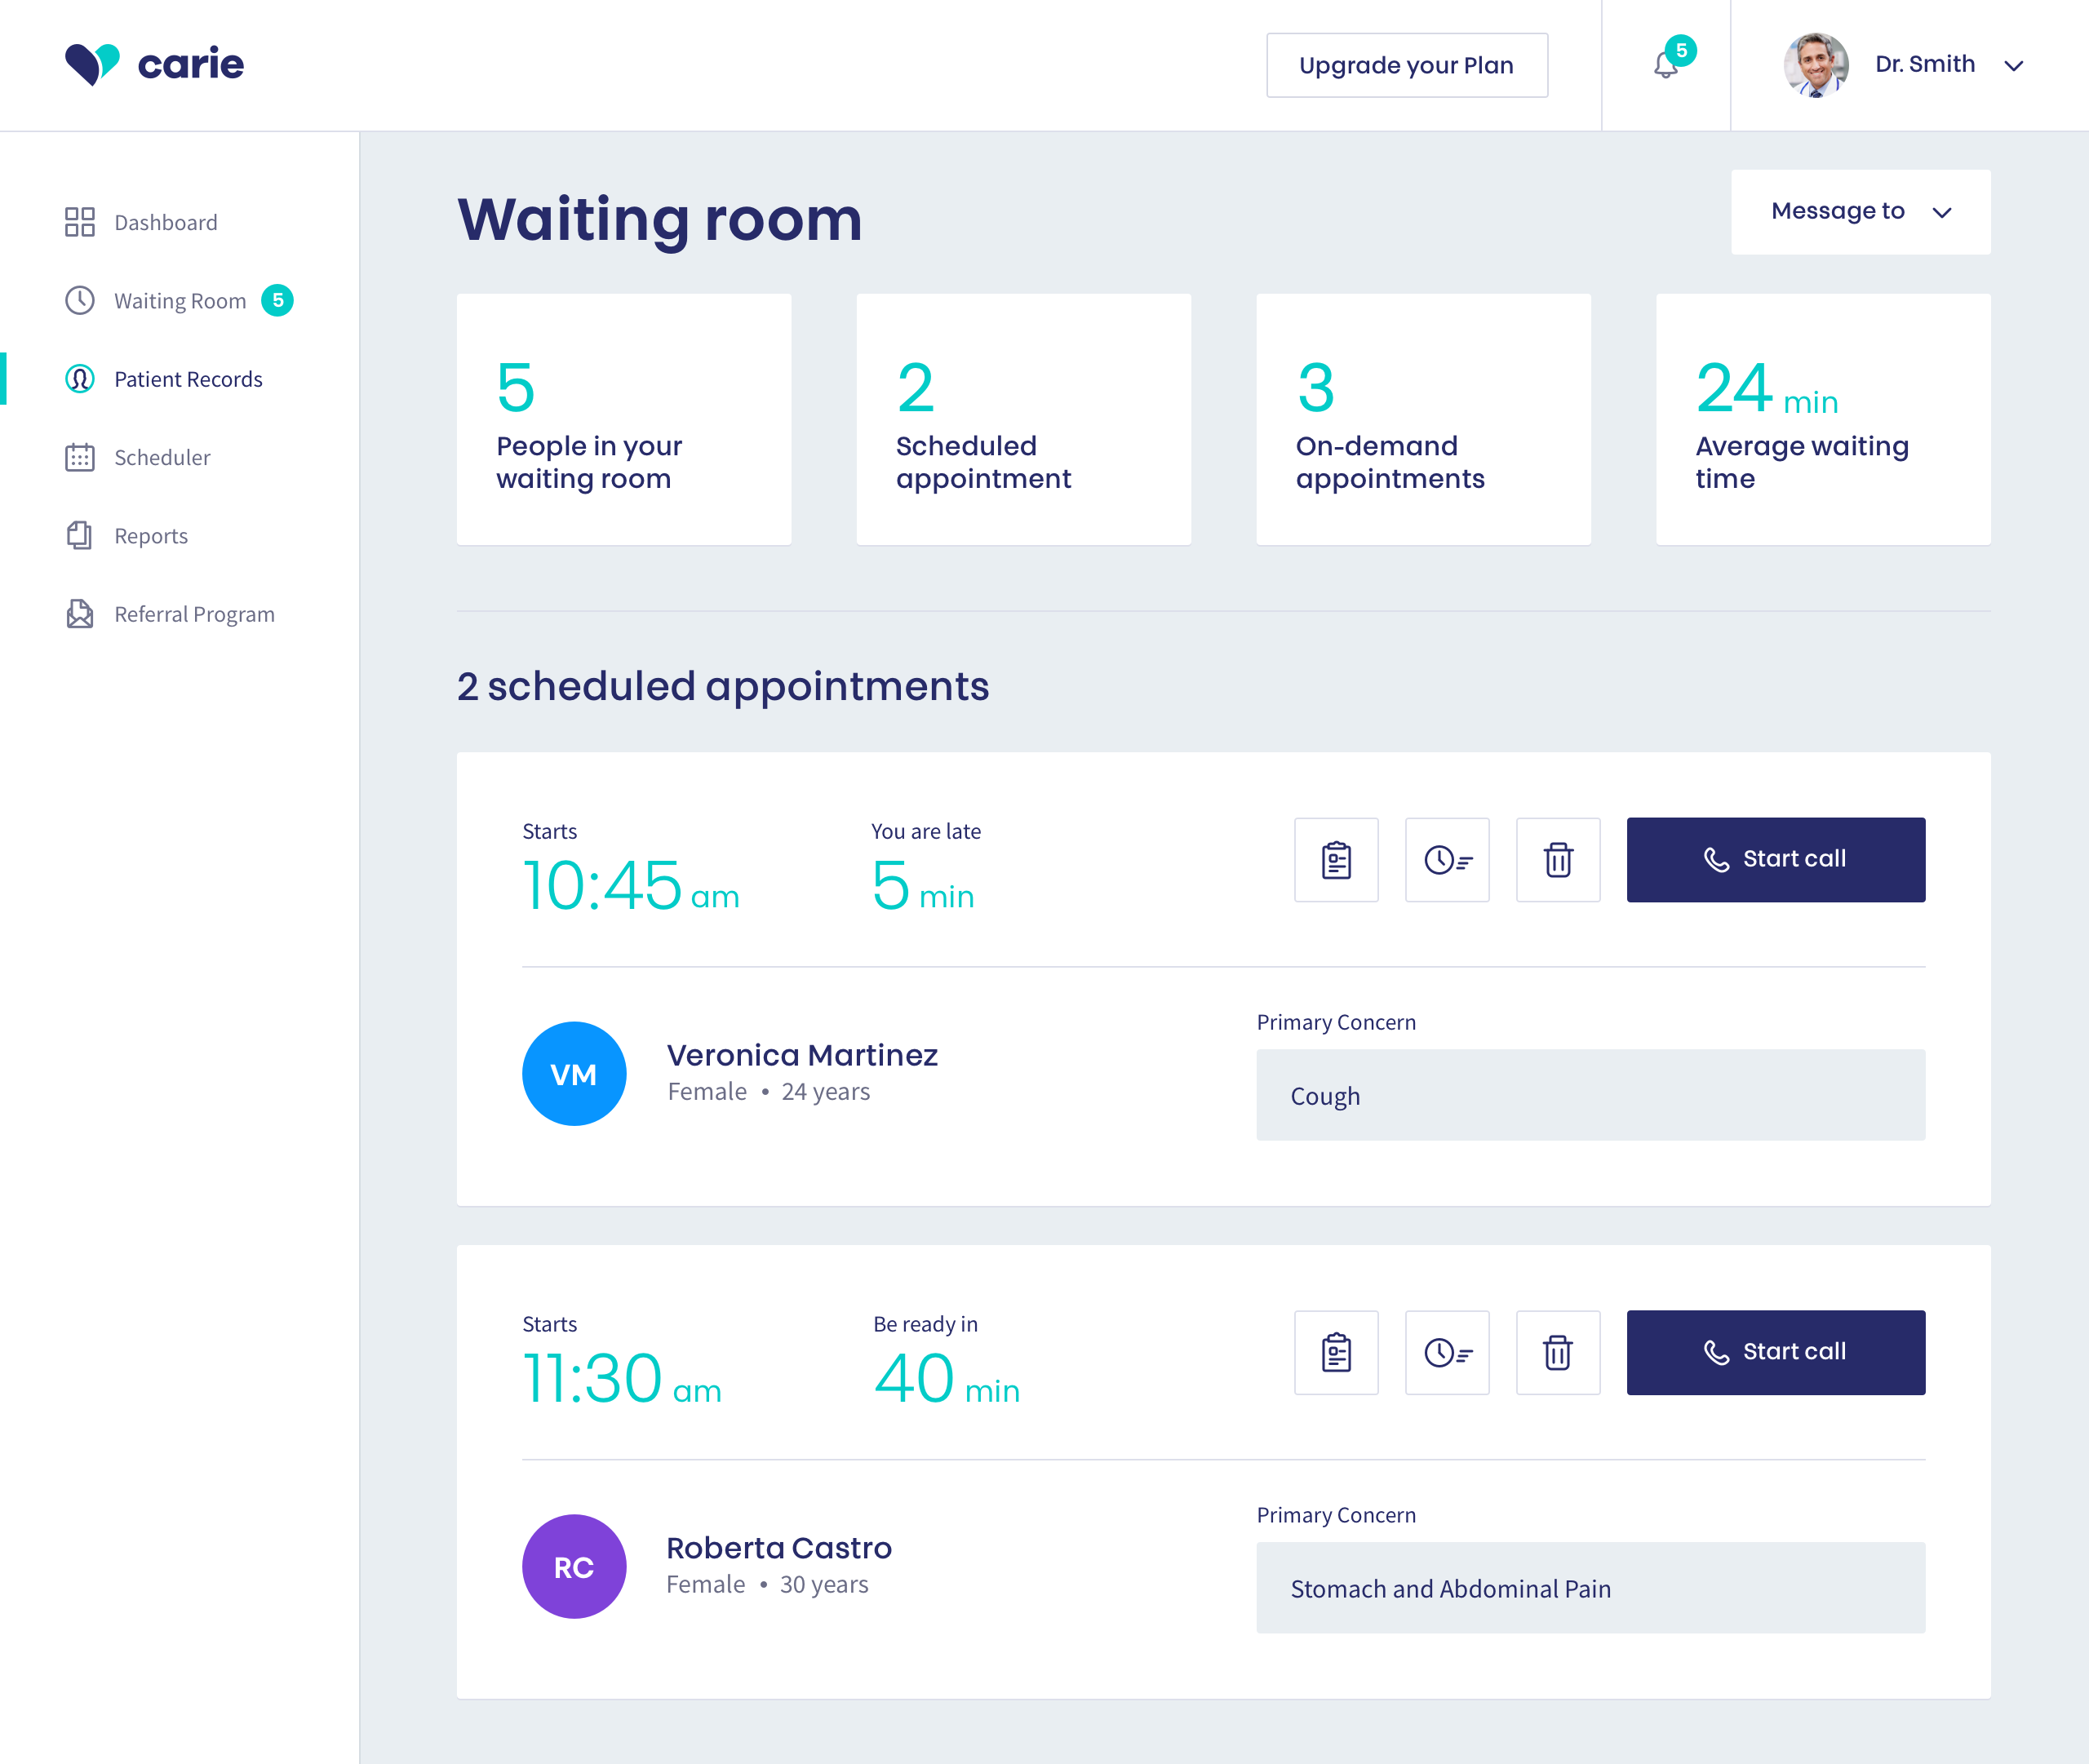Open the Dr. Smith account menu chevron
Viewport: 2089px width, 1764px height.
(x=2014, y=66)
